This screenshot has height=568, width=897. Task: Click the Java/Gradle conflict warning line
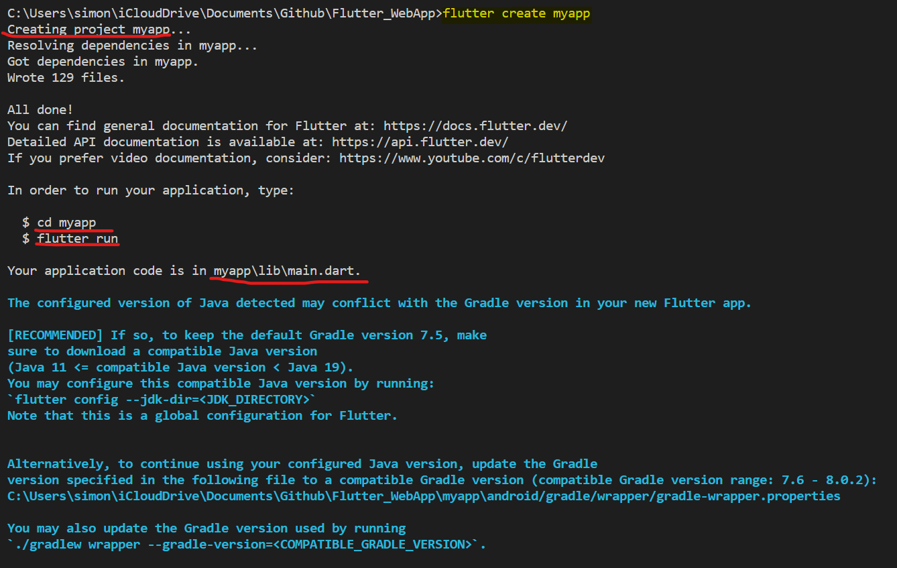(379, 303)
